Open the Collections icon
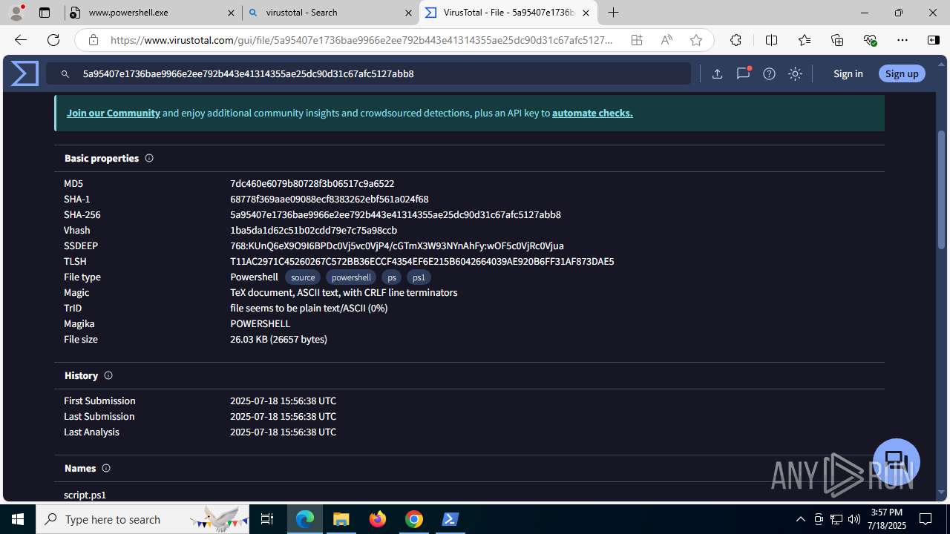This screenshot has width=950, height=534. (837, 40)
